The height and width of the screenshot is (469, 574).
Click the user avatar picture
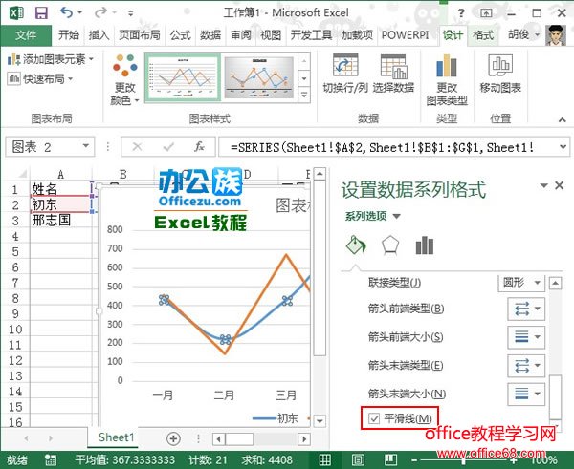556,35
